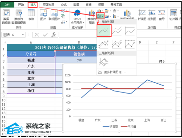Click the 销售额 legend entry in chart
The height and width of the screenshot is (138, 182).
110,126
